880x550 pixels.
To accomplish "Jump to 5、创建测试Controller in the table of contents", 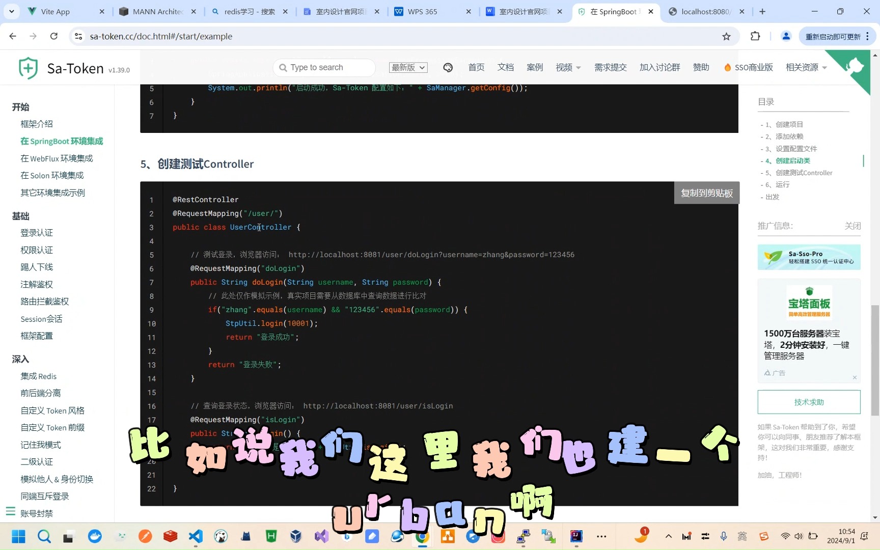I will pyautogui.click(x=799, y=173).
